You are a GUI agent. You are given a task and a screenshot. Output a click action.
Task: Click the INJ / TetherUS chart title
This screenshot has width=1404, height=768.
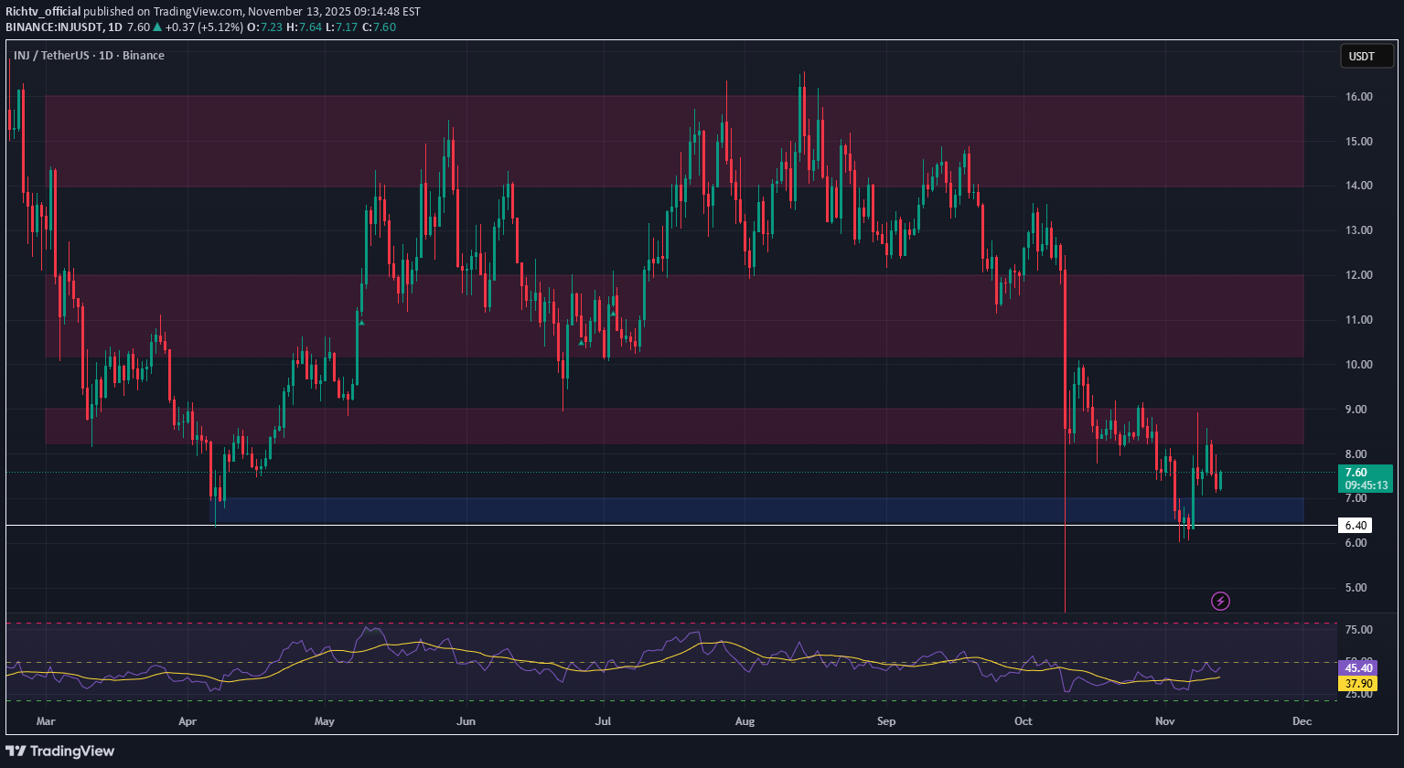point(87,56)
